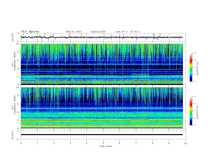Click the 'station=ATH' header label
Image resolution: width=209 pixels, height=161 pixels.
coord(98,32)
